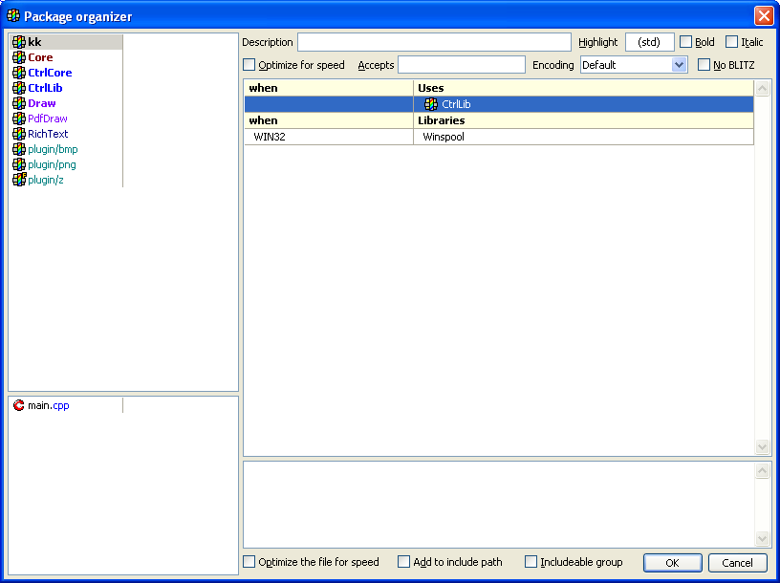
Task: Click the main.cpp file icon
Action: (19, 405)
